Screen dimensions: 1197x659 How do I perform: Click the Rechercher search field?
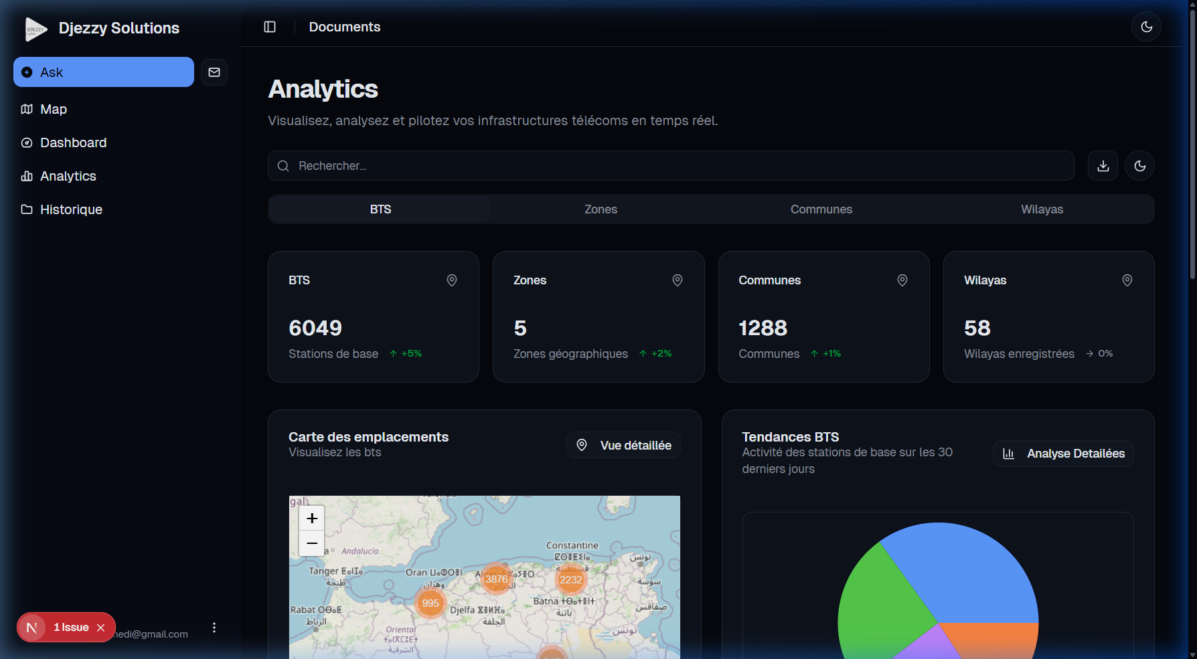671,166
